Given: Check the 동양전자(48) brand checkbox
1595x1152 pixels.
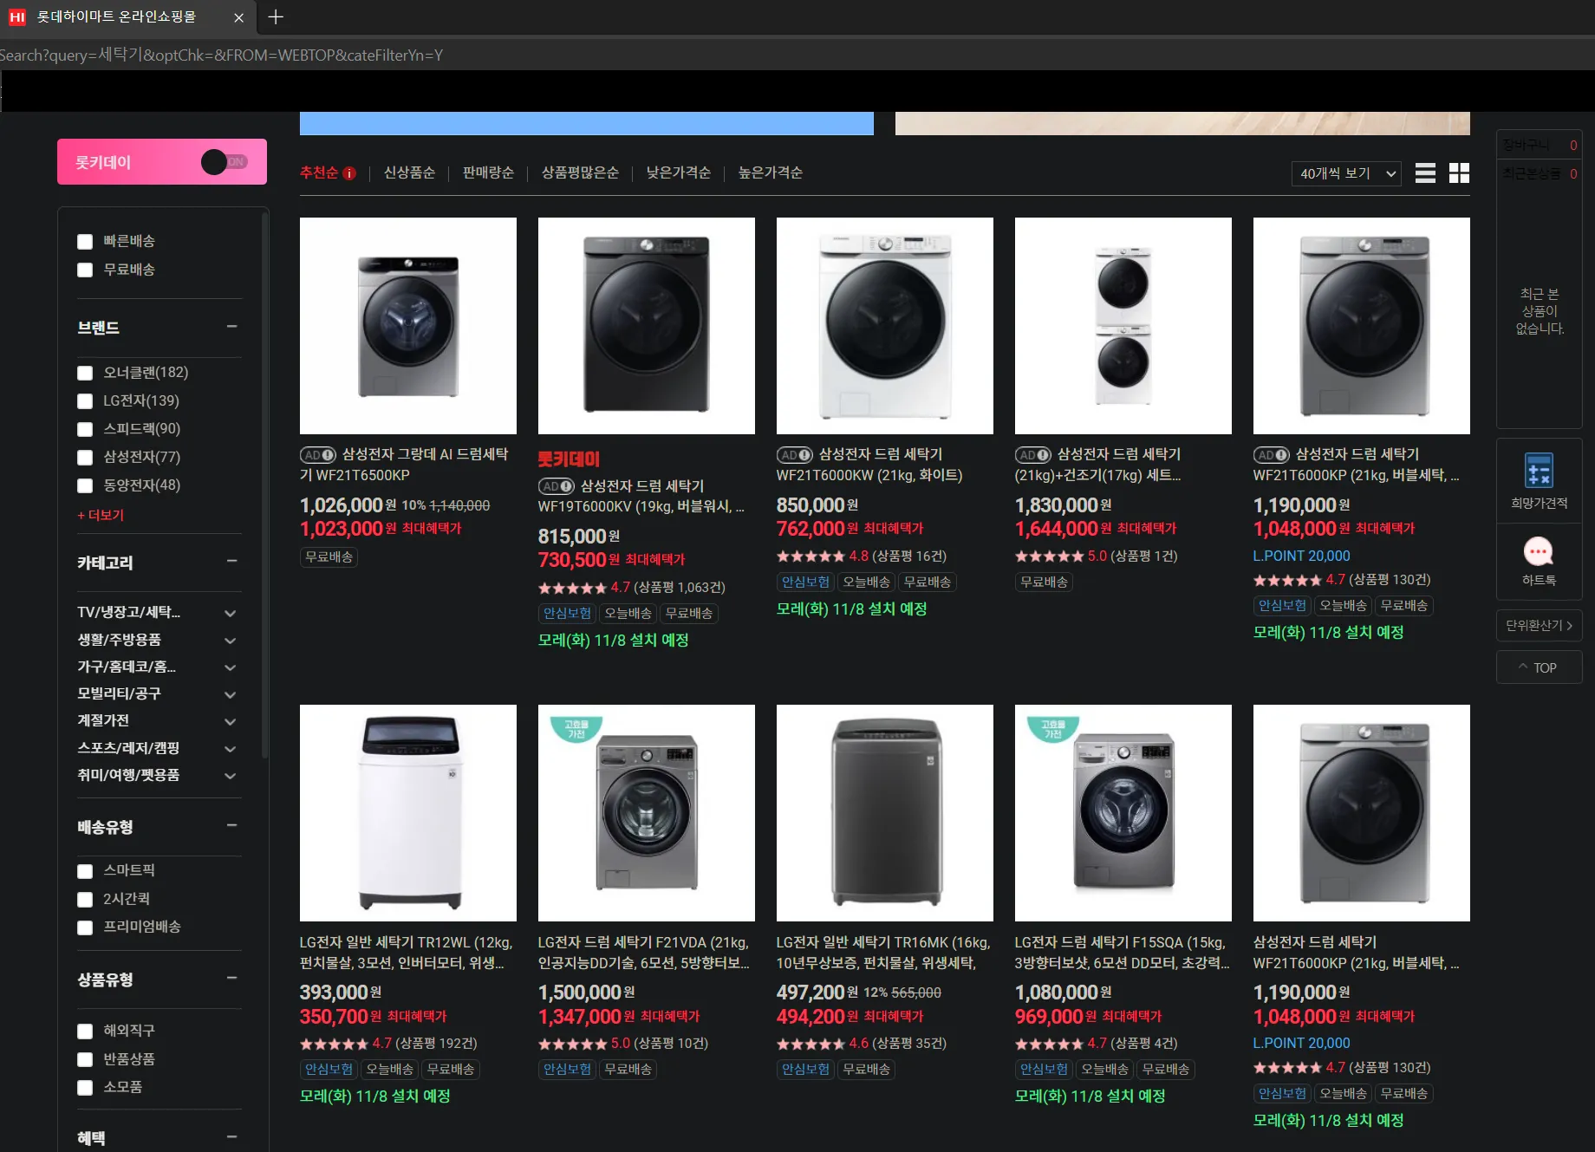Looking at the screenshot, I should coord(85,485).
